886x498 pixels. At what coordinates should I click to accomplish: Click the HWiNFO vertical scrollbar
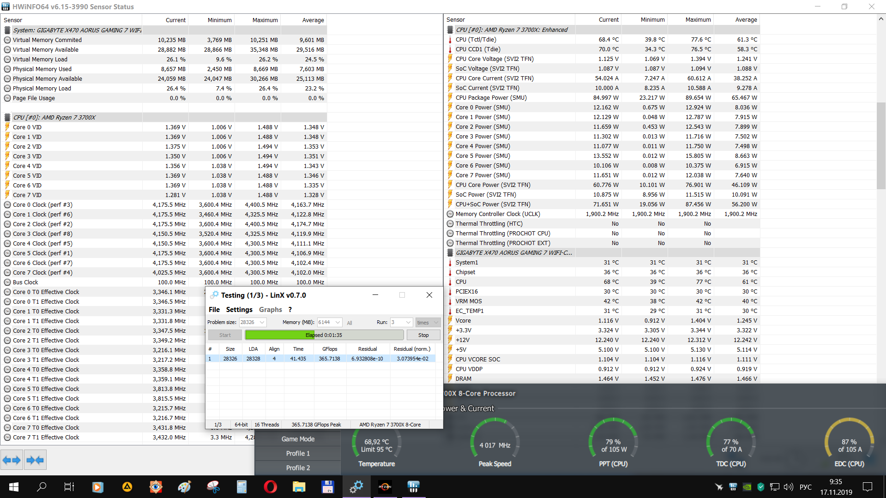point(881,146)
